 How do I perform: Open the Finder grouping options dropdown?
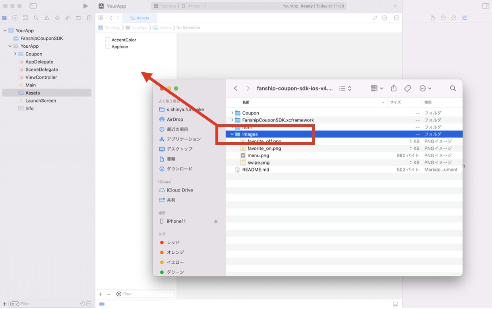point(376,88)
